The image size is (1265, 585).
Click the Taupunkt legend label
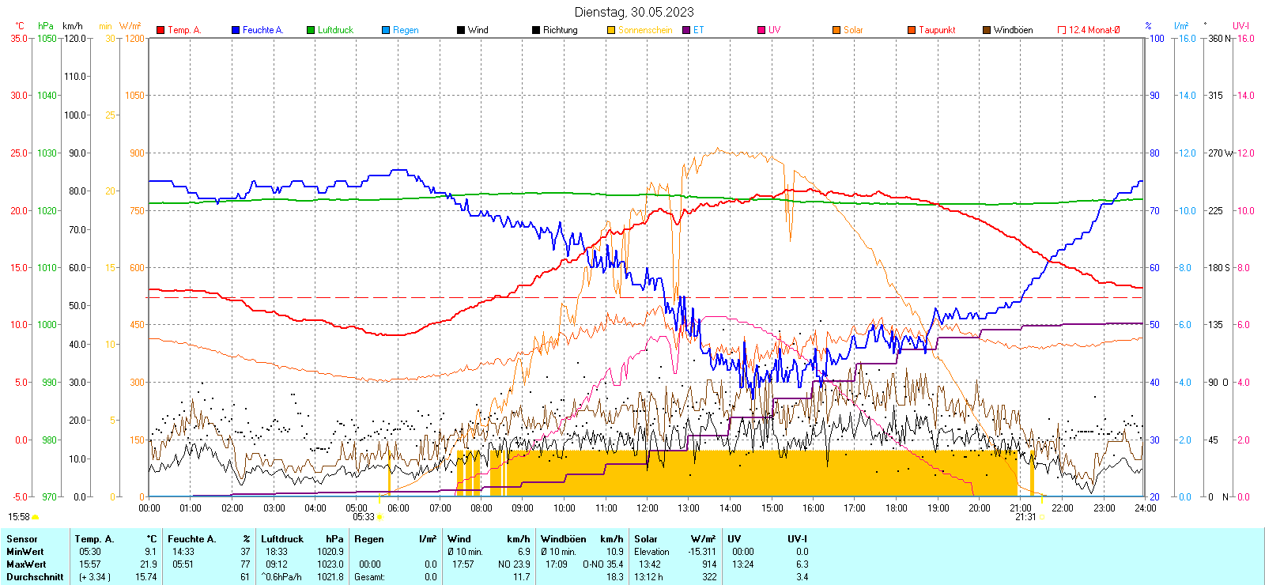pyautogui.click(x=937, y=30)
